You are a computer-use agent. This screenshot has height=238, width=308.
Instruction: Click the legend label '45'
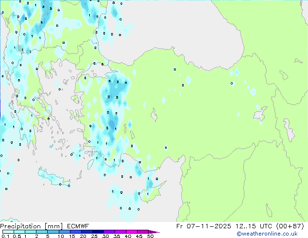139,236
